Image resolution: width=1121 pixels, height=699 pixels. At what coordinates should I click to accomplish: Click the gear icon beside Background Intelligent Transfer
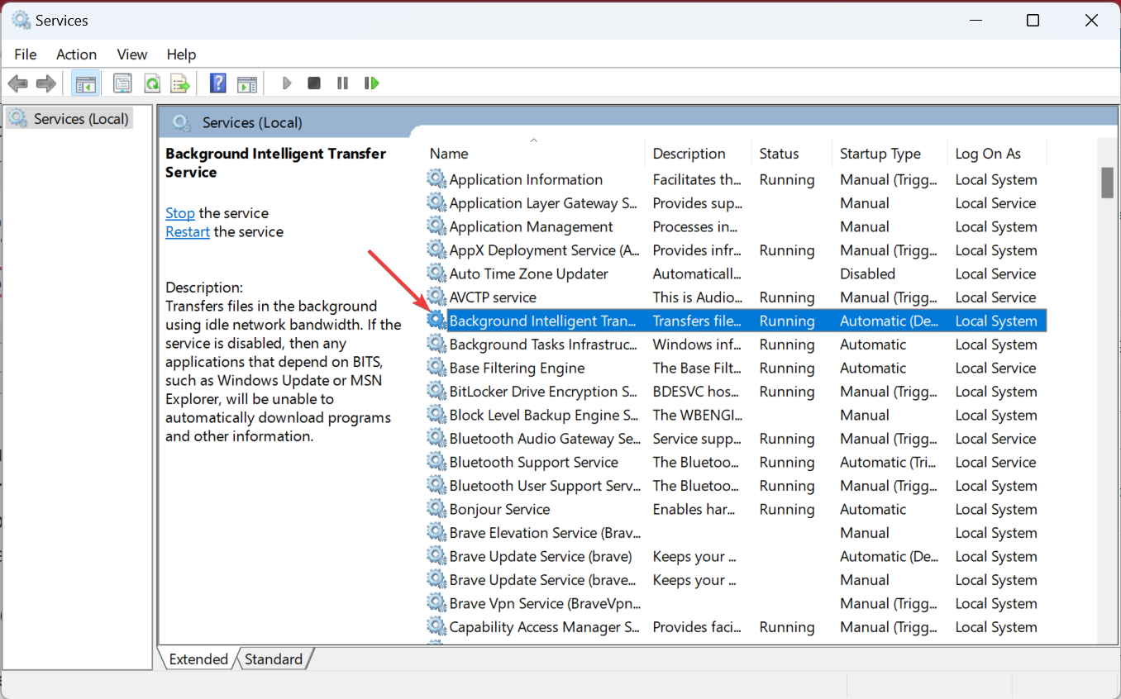(436, 321)
